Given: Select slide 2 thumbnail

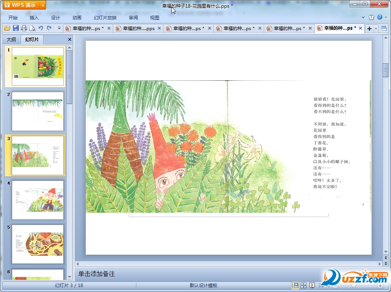Looking at the screenshot, I should coord(38,111).
